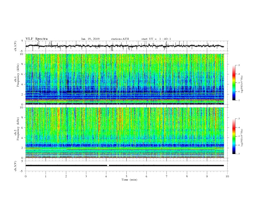Click the 'start UT = 1 :40: 1' text

[x=156, y=39]
